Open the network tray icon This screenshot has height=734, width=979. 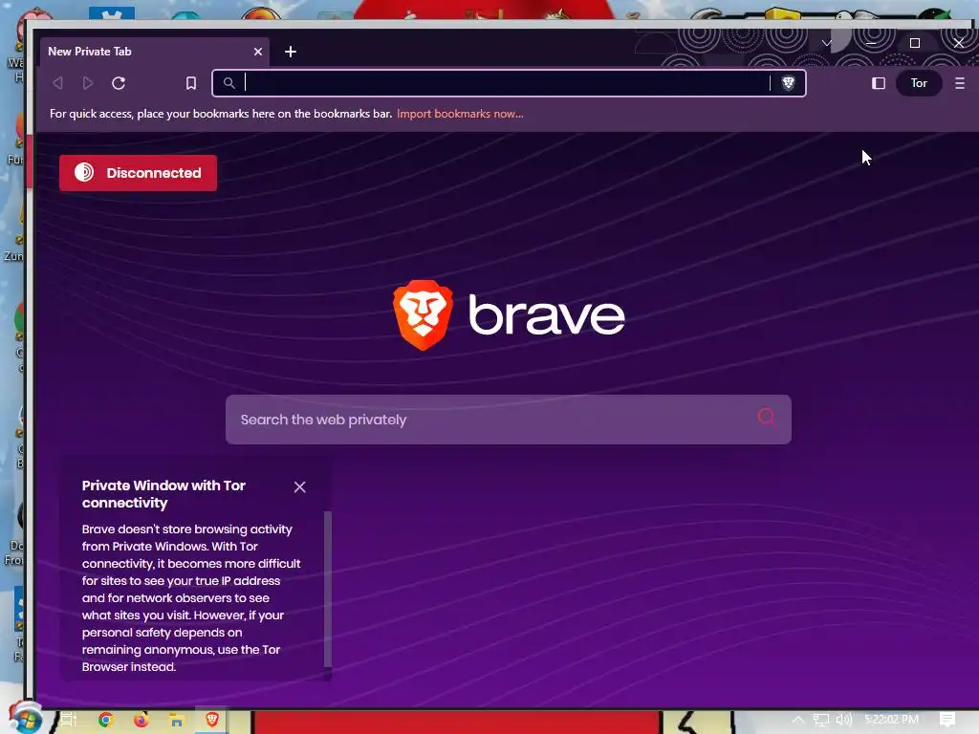coord(821,720)
